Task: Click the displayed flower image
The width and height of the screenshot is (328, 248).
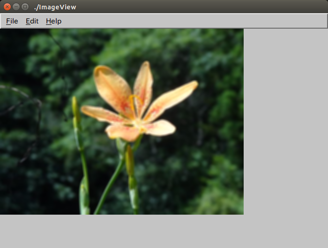Action: [x=122, y=122]
